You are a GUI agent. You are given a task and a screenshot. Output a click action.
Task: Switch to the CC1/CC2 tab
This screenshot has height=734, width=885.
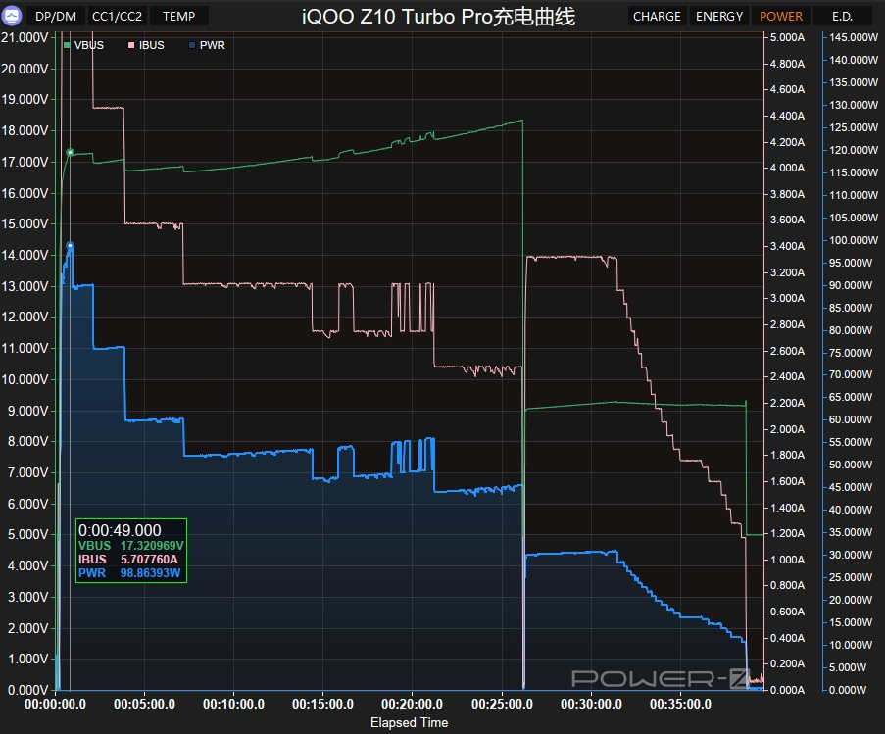click(117, 16)
